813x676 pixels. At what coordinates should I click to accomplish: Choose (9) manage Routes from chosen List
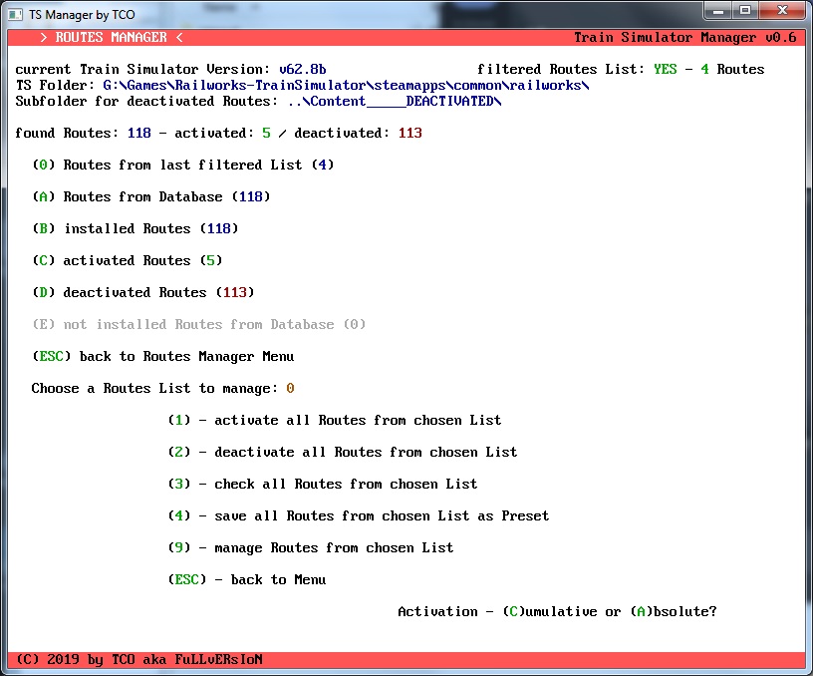click(x=311, y=547)
